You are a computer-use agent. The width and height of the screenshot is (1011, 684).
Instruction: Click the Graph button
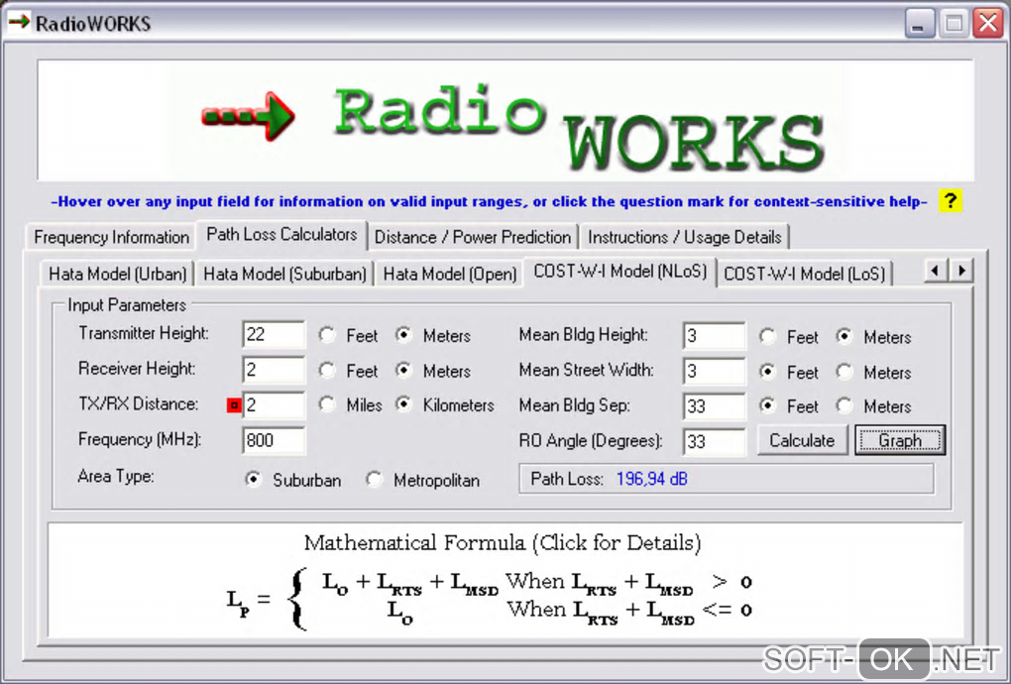[900, 440]
